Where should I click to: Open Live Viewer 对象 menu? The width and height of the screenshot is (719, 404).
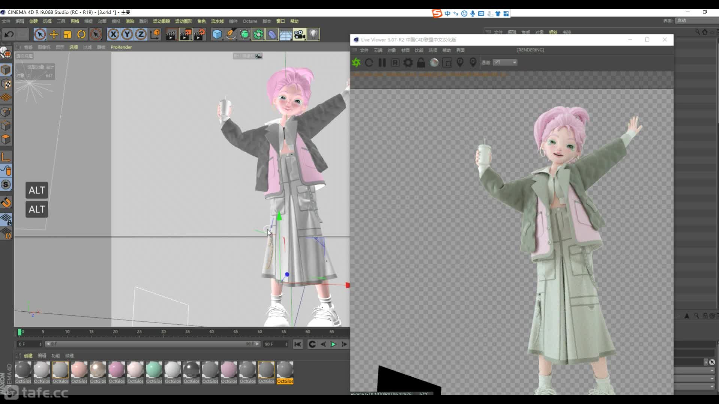click(392, 50)
